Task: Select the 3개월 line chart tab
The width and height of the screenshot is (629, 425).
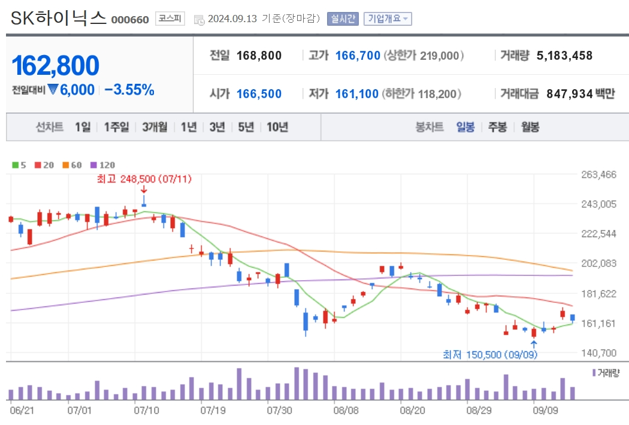Action: click(155, 127)
